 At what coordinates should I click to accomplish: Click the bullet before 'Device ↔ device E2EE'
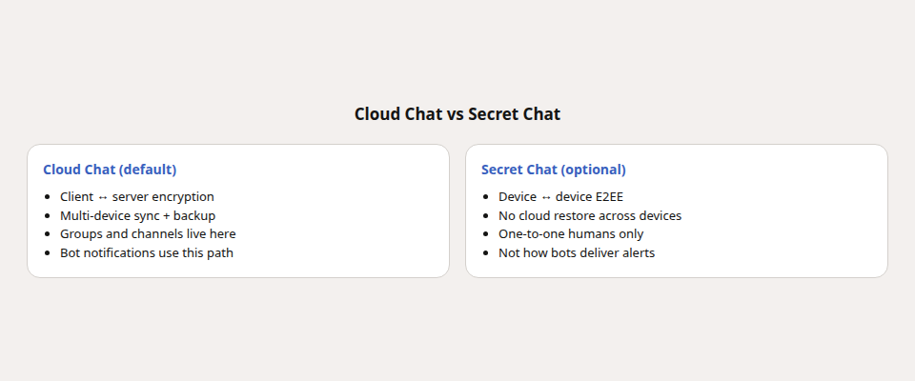486,197
